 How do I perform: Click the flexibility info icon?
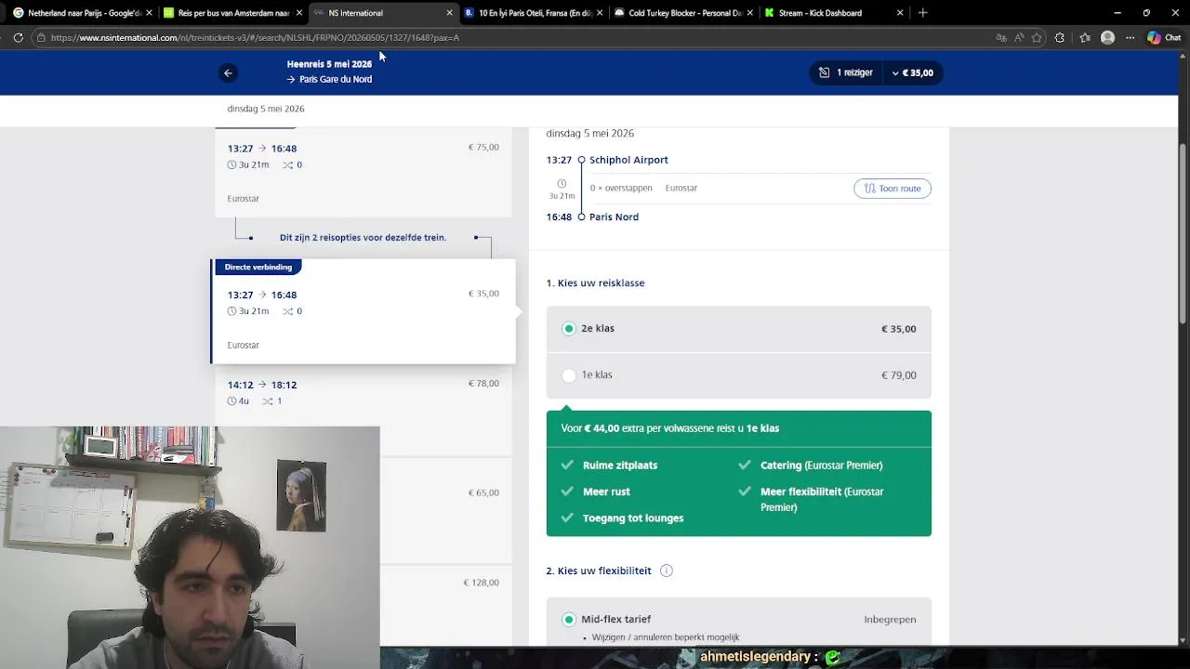tap(666, 571)
